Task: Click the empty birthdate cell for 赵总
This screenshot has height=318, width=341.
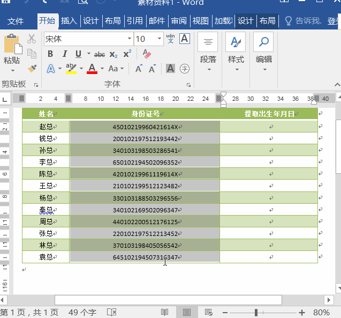Action: coord(269,127)
